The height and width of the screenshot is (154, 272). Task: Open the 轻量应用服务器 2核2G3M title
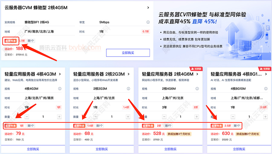point(99,74)
